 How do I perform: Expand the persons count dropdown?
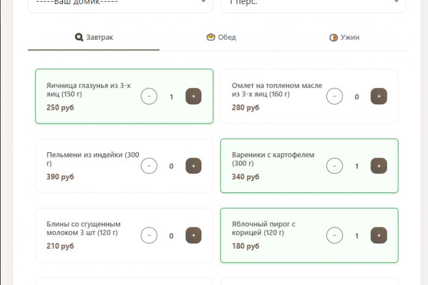click(313, 3)
